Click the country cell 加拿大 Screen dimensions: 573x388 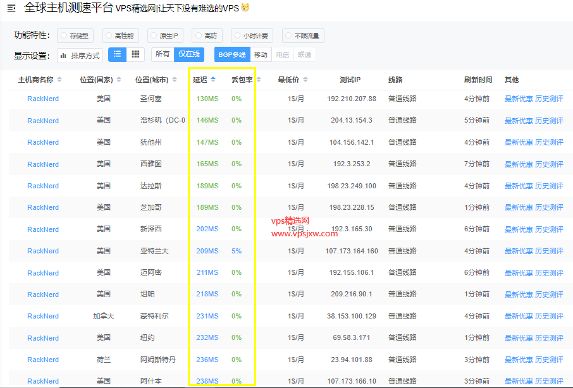104,316
